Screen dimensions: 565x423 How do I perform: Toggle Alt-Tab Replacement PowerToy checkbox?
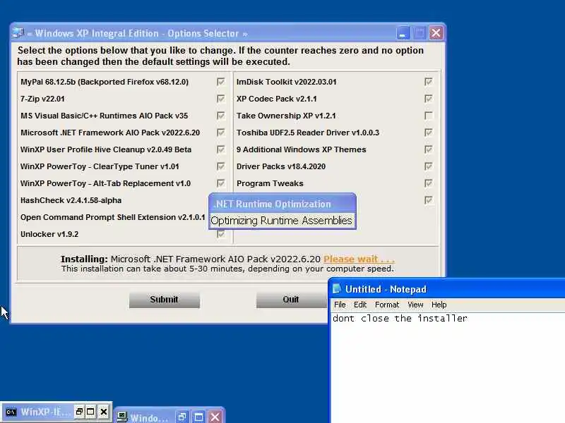tap(221, 183)
